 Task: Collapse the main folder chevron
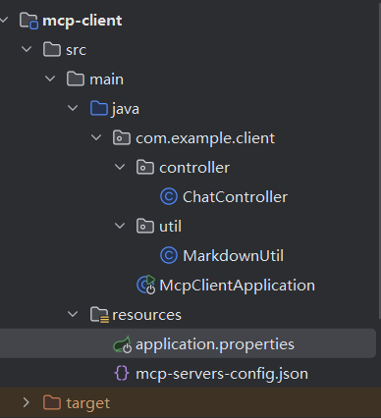coord(50,78)
